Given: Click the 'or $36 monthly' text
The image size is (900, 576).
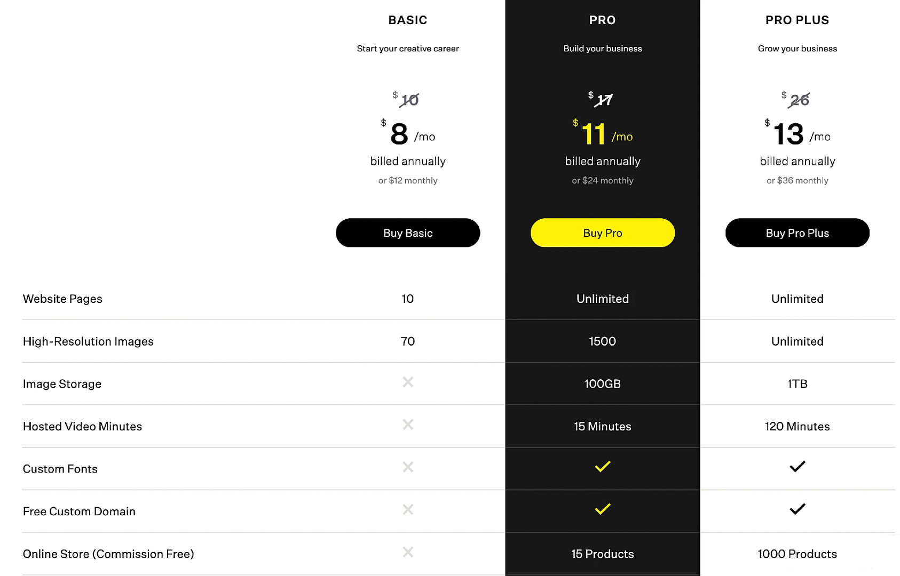Looking at the screenshot, I should (x=798, y=180).
